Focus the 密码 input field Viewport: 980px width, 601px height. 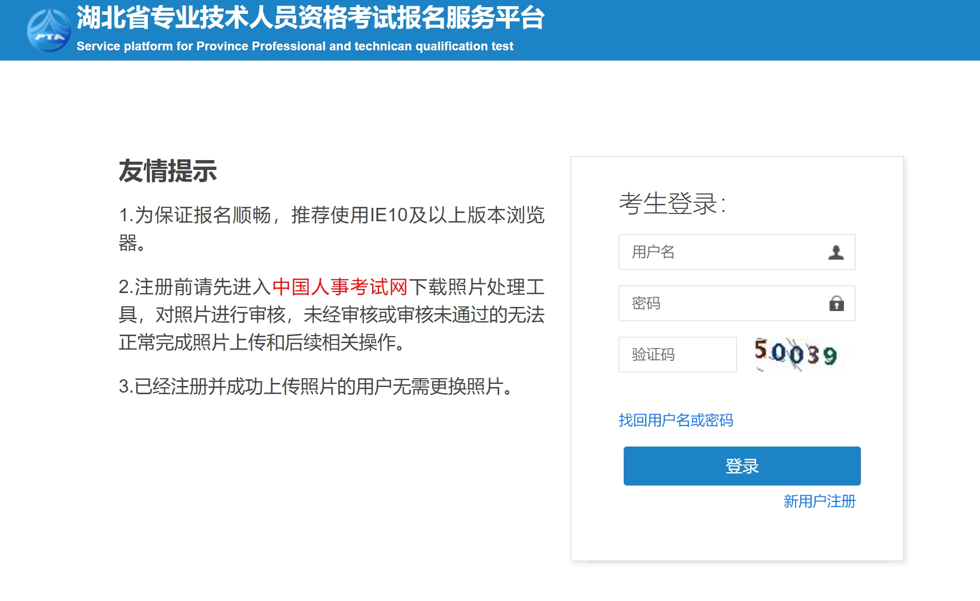pyautogui.click(x=737, y=303)
